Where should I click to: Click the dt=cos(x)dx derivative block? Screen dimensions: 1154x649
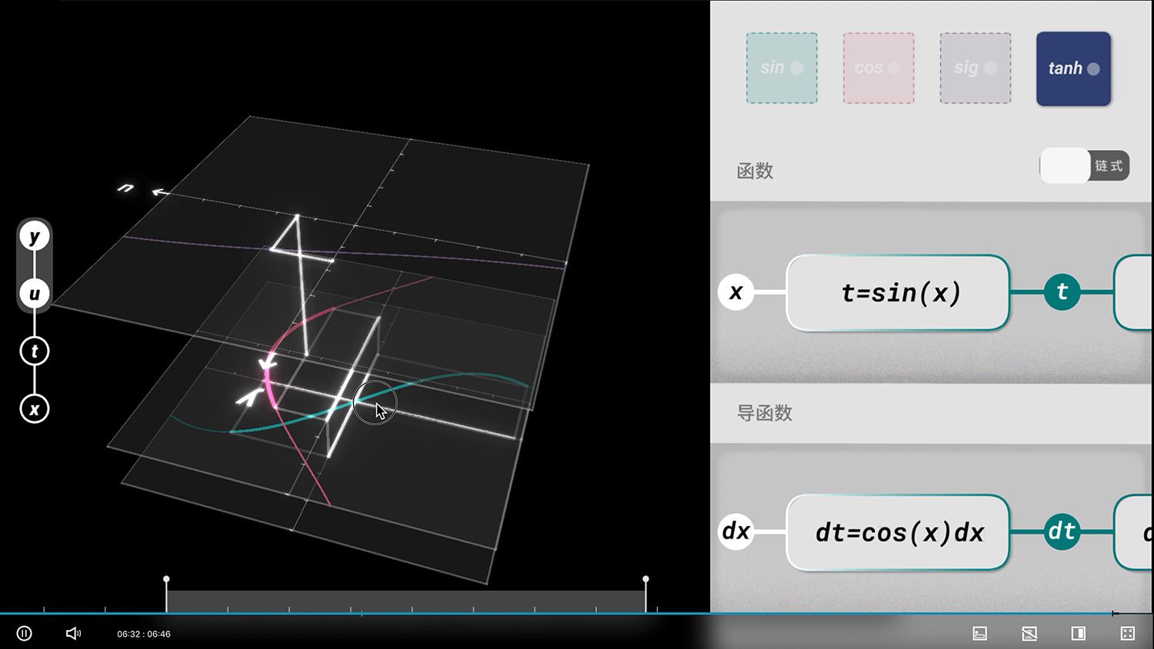click(x=898, y=532)
